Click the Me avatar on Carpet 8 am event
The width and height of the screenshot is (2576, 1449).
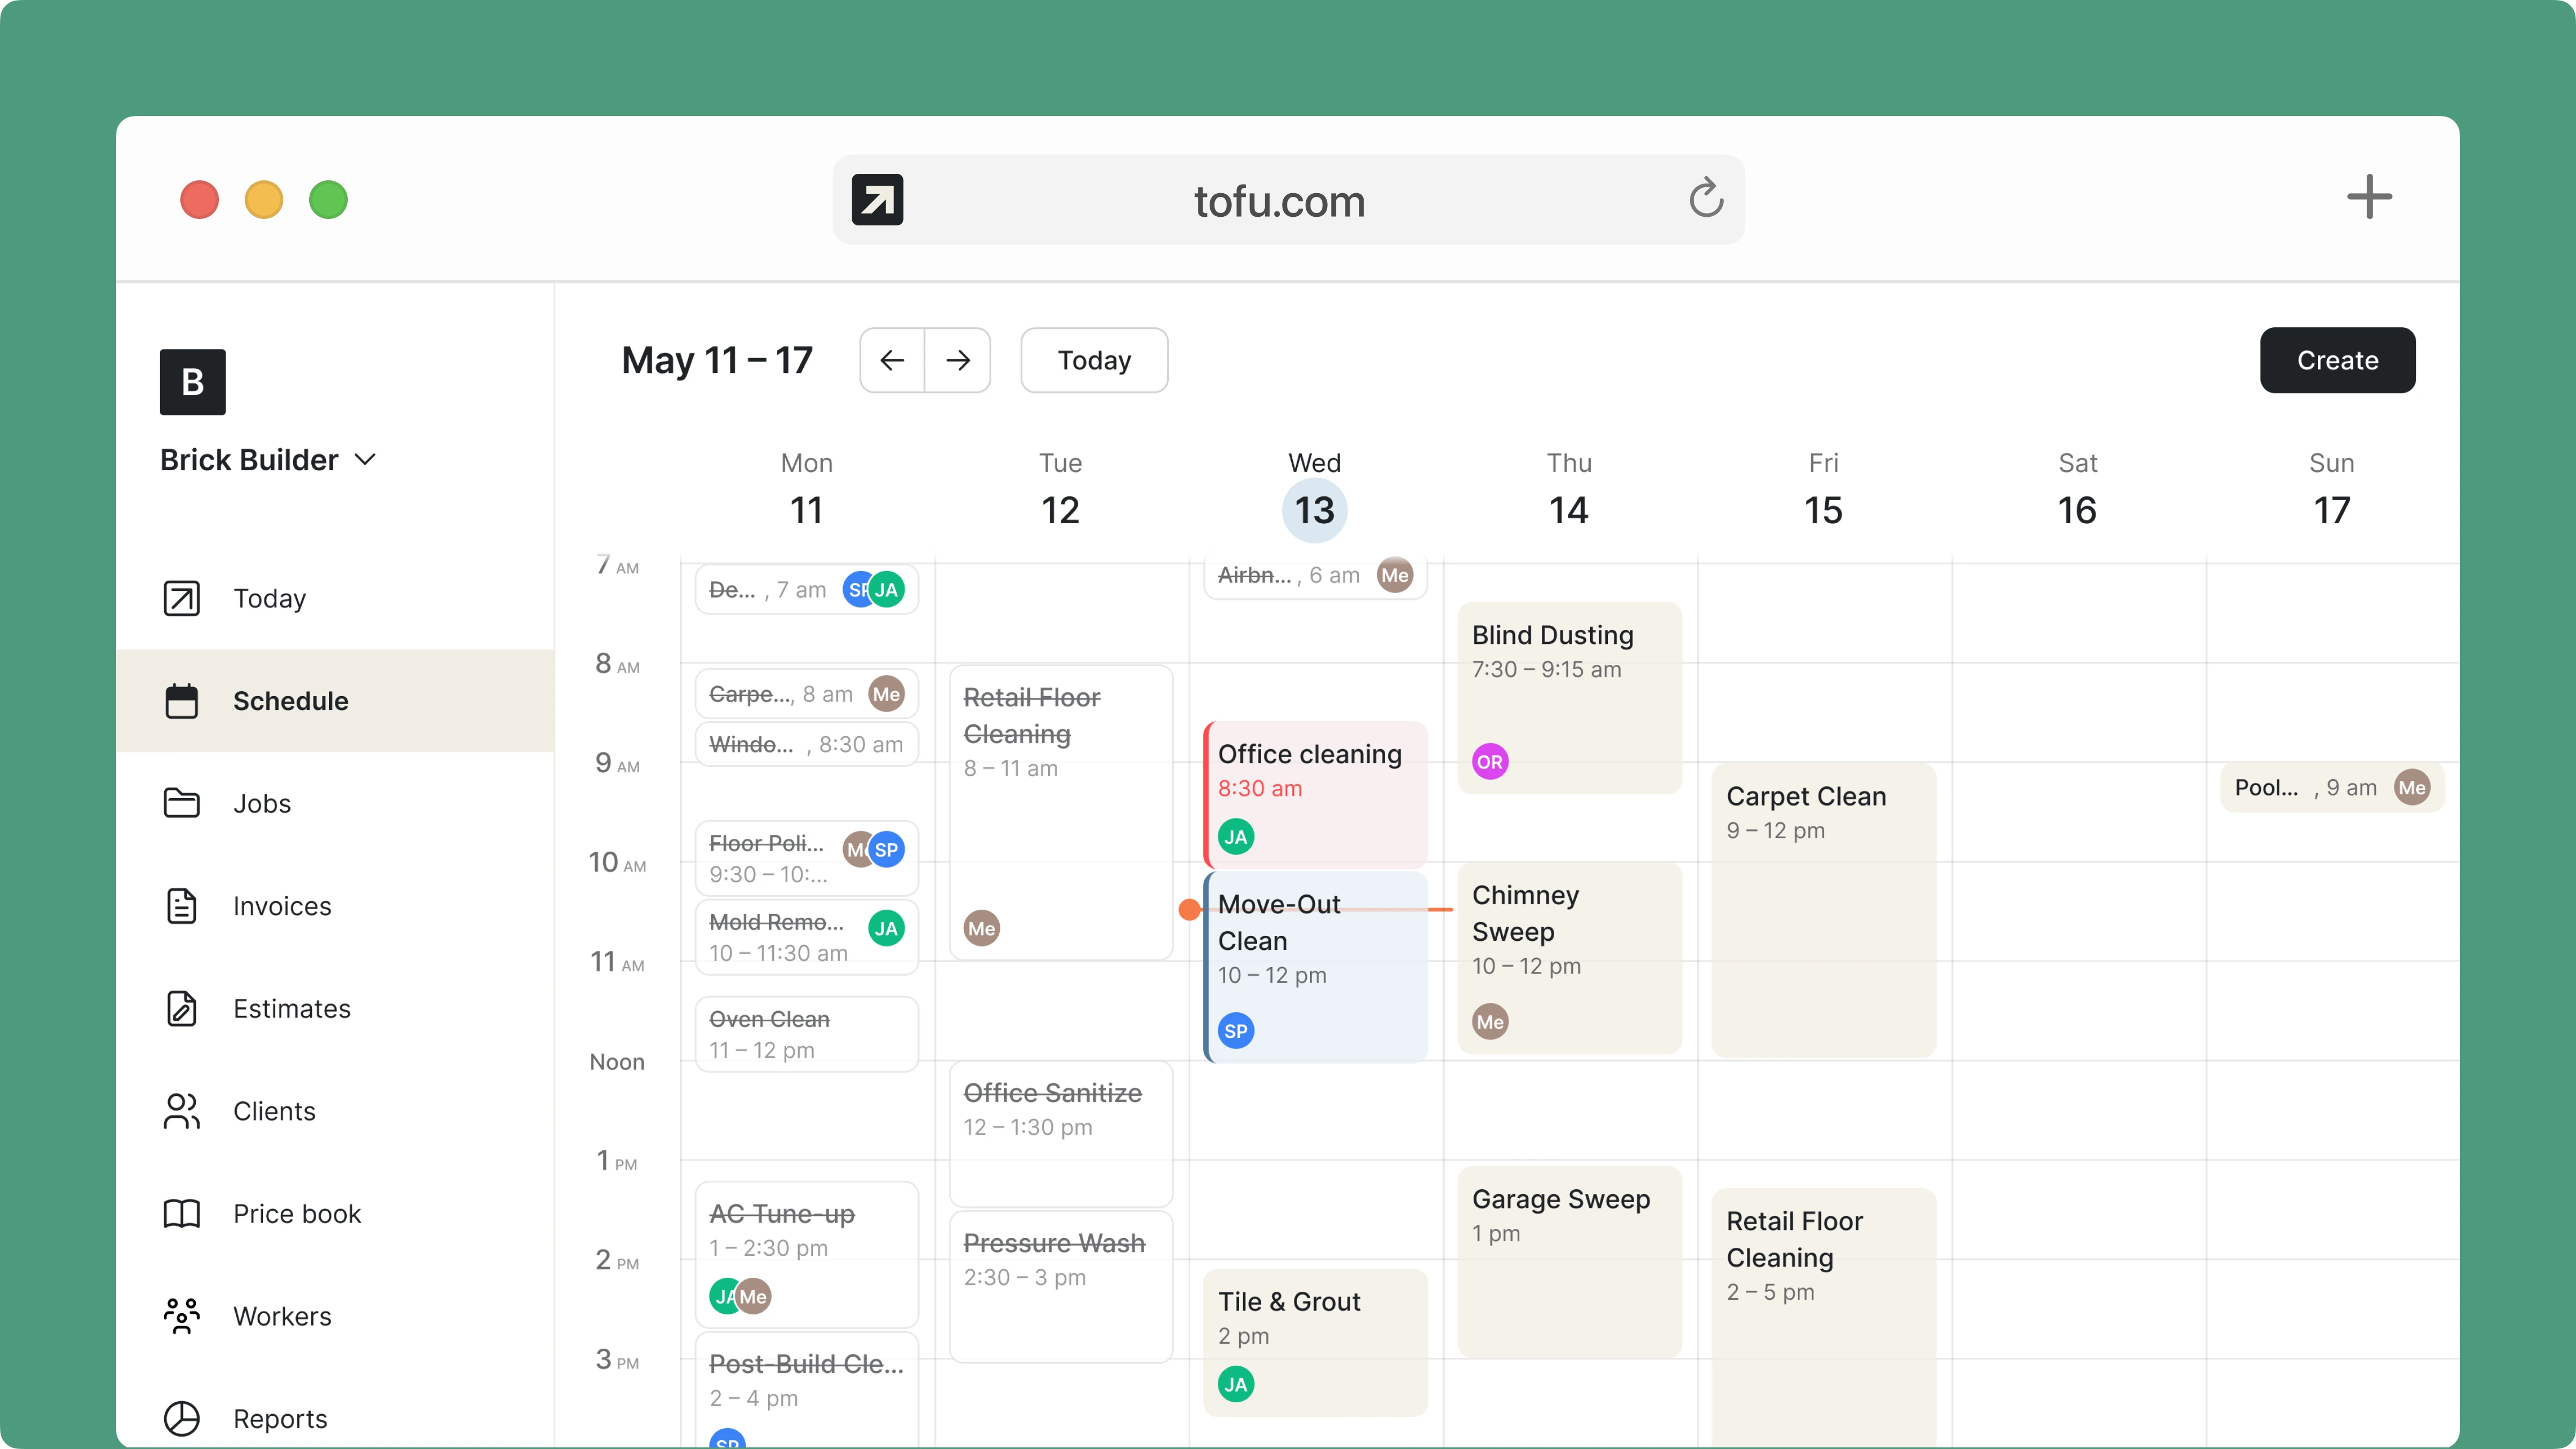click(x=886, y=695)
